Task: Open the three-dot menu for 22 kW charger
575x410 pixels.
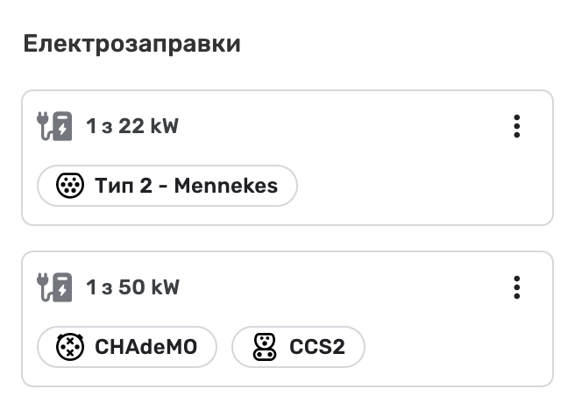Action: [x=516, y=126]
